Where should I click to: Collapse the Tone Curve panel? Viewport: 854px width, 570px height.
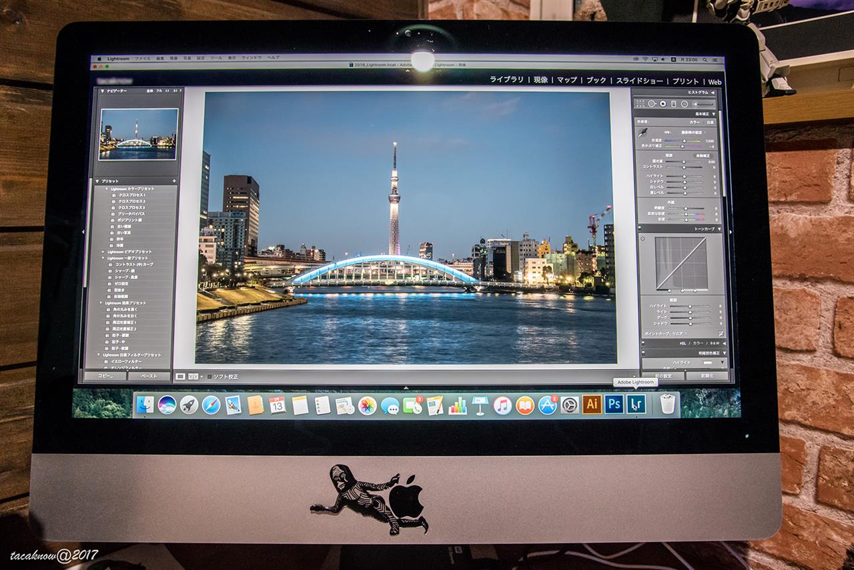(719, 229)
